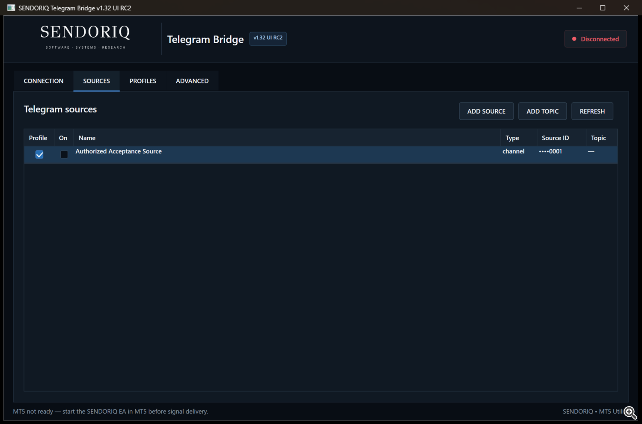Click the SENDORIQ logo

[x=86, y=37]
